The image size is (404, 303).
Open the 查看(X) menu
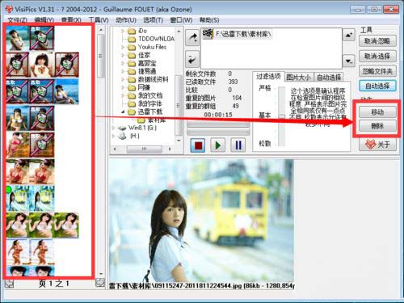point(71,20)
